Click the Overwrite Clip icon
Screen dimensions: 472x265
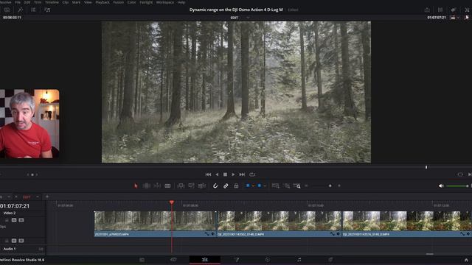(x=191, y=186)
